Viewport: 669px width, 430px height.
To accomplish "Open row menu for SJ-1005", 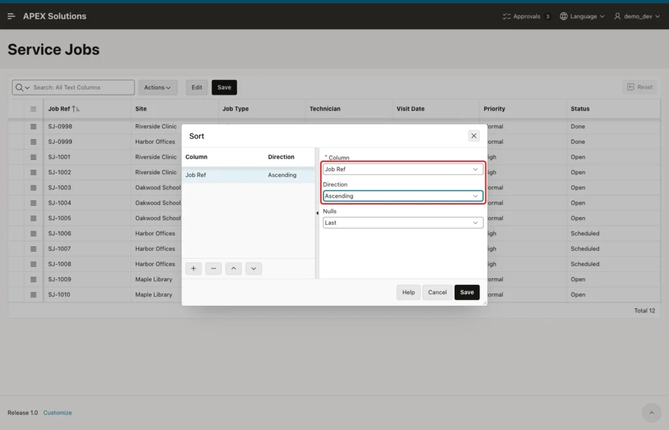I will pyautogui.click(x=33, y=218).
